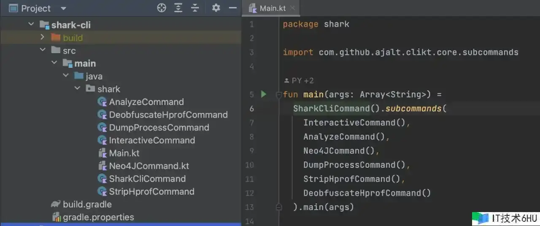Open the Project view dropdown
The image size is (540, 226).
click(64, 8)
